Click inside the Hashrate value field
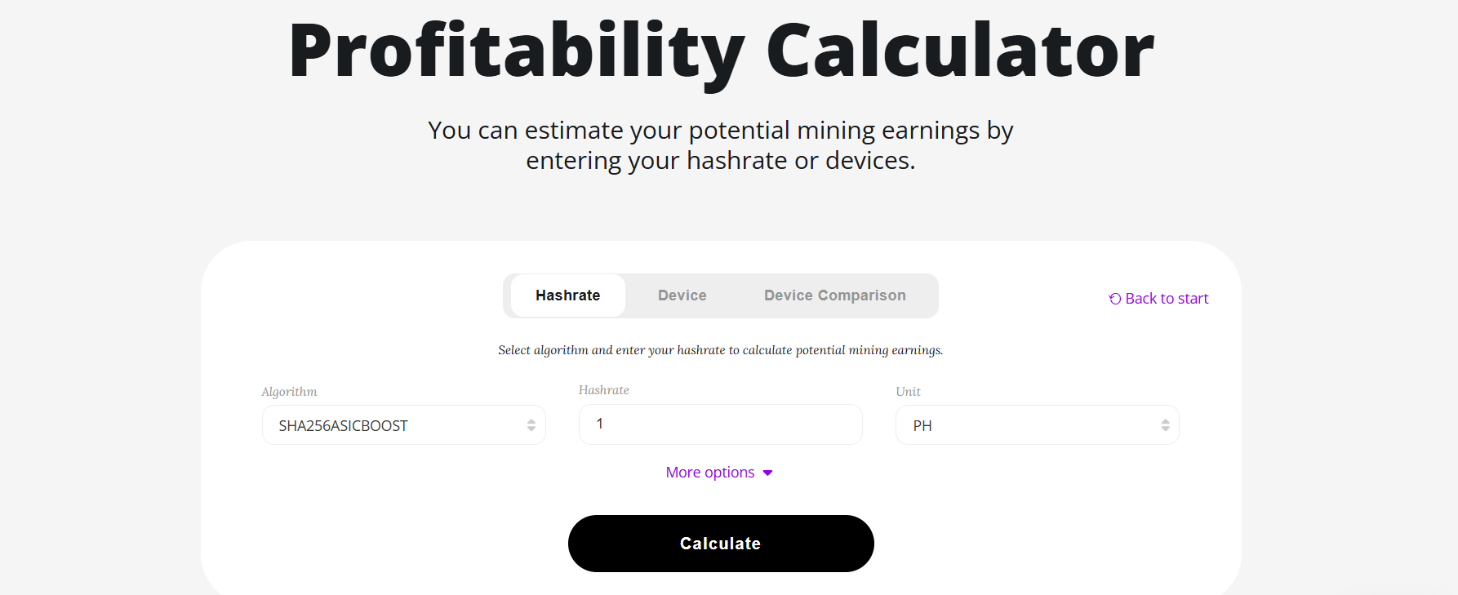The height and width of the screenshot is (595, 1458). [x=719, y=424]
